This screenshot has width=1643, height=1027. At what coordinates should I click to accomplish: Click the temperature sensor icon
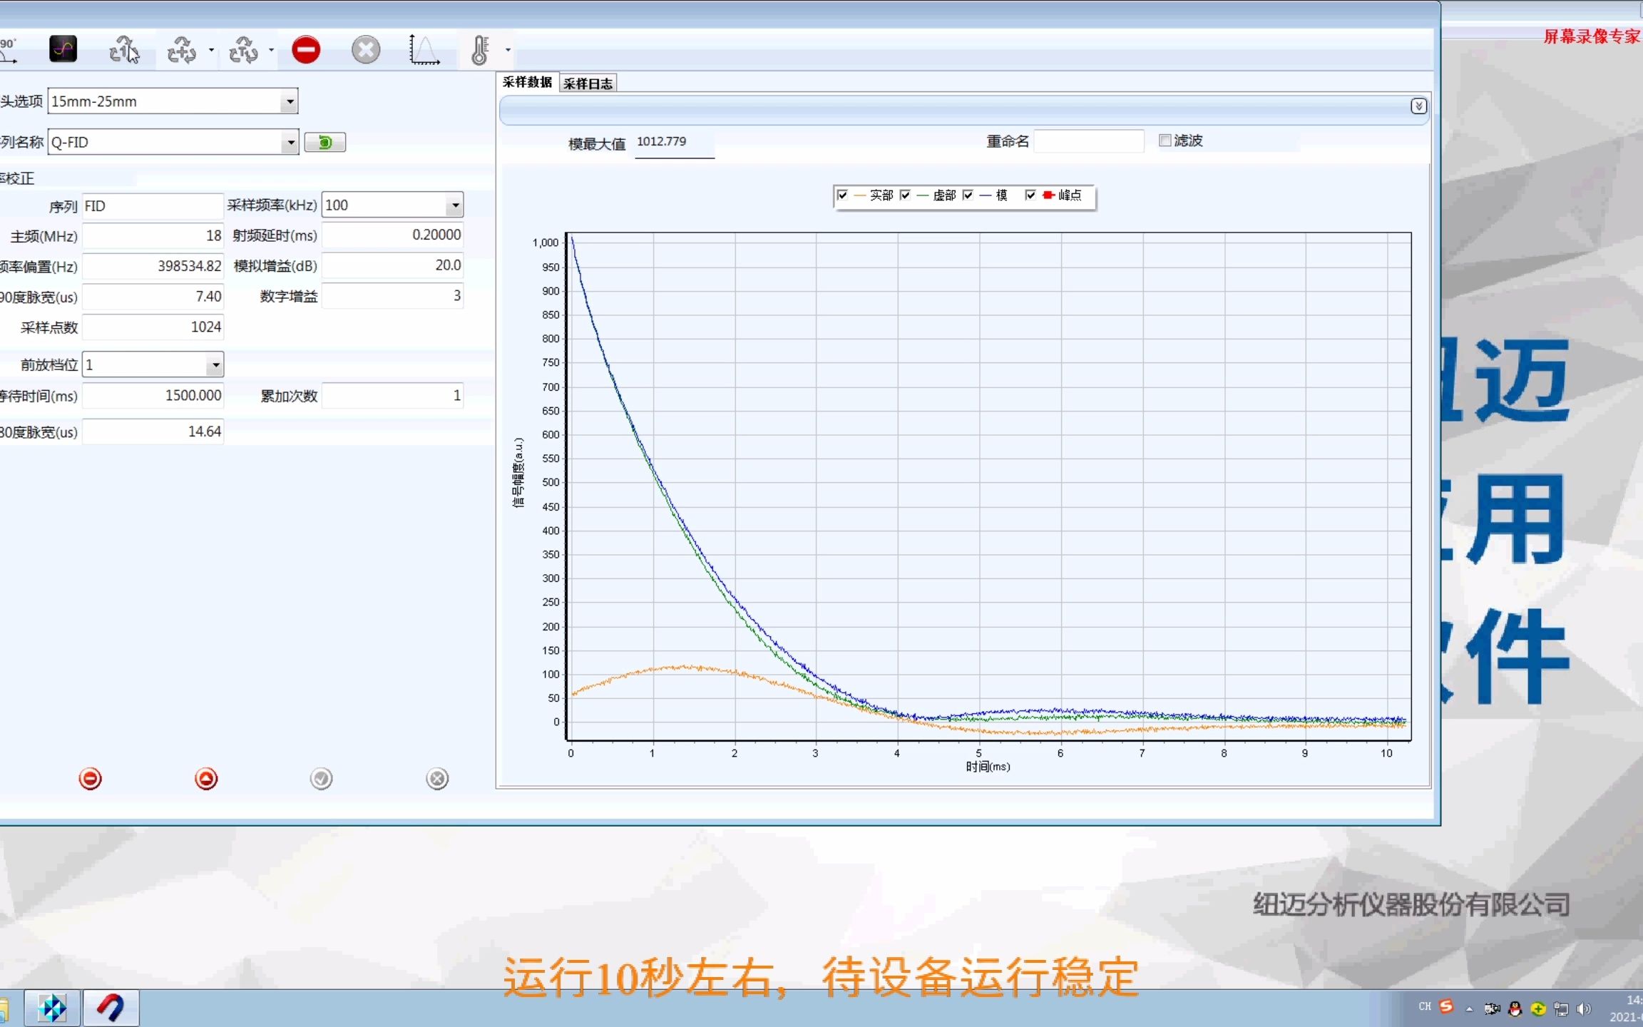click(x=479, y=48)
